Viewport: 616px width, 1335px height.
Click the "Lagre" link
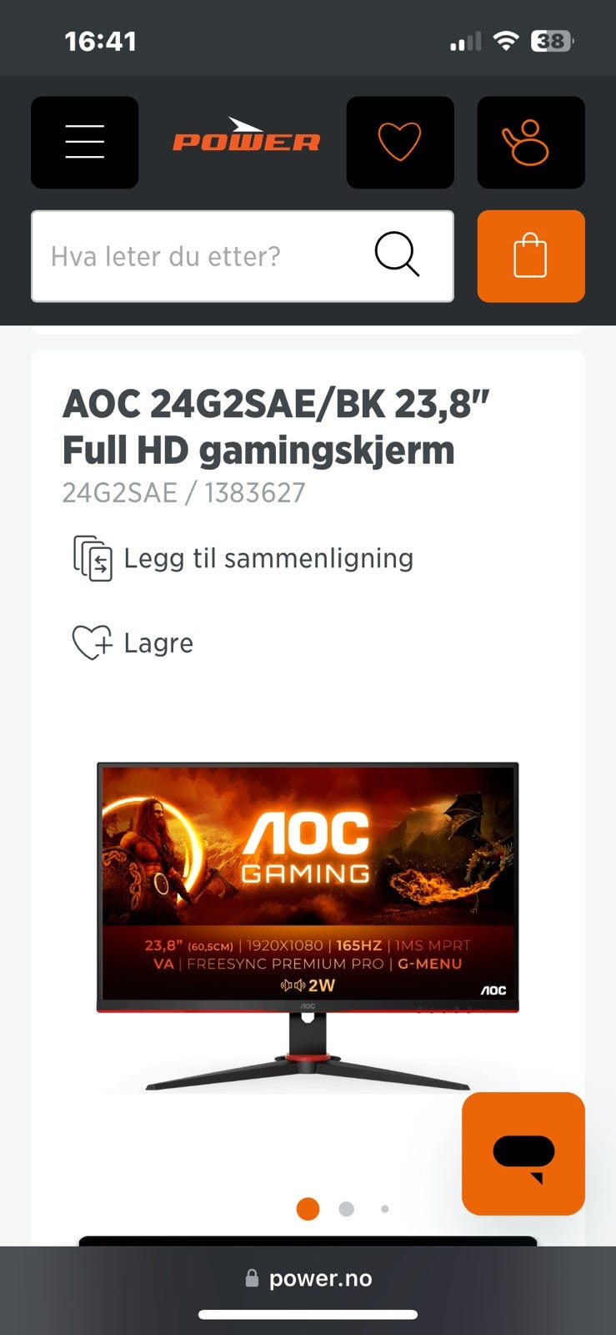click(158, 643)
